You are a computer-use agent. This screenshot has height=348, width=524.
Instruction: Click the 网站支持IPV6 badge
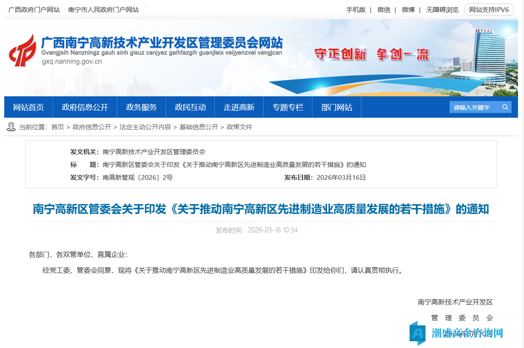488,9
